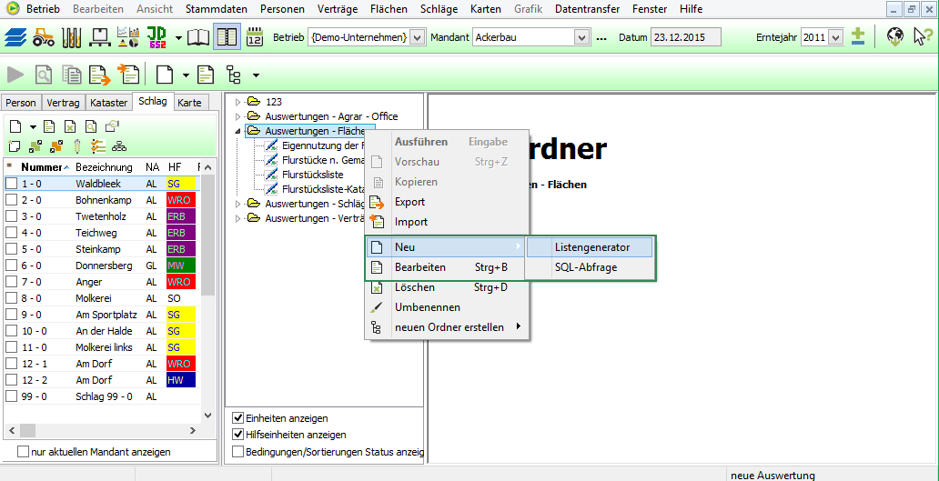This screenshot has height=481, width=939.
Task: Select 'Listengenerator' in the submenu
Action: click(x=591, y=247)
